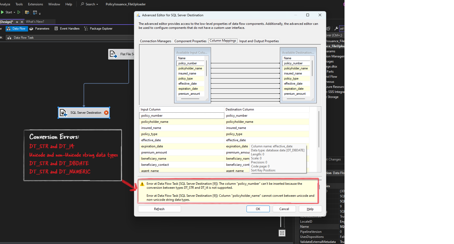Click the folder search icon in toolbar

point(27,12)
